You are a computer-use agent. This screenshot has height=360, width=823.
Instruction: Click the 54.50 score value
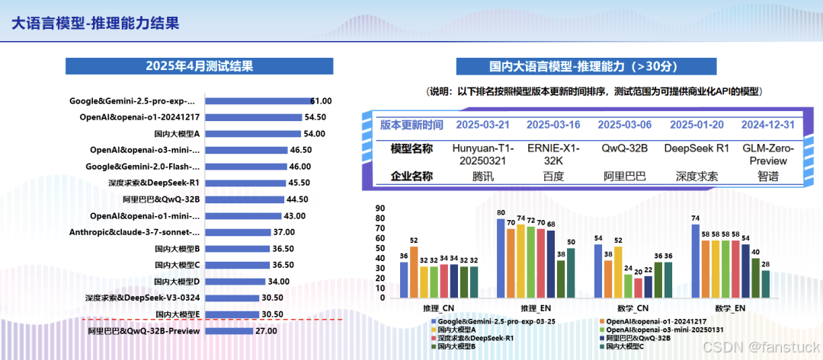tap(315, 117)
